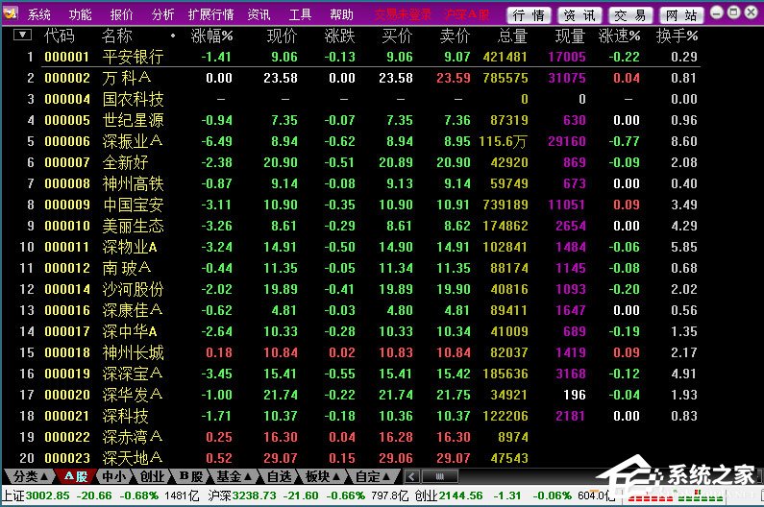Minimize the window with round minimize icon
This screenshot has width=764, height=507.
[x=716, y=12]
